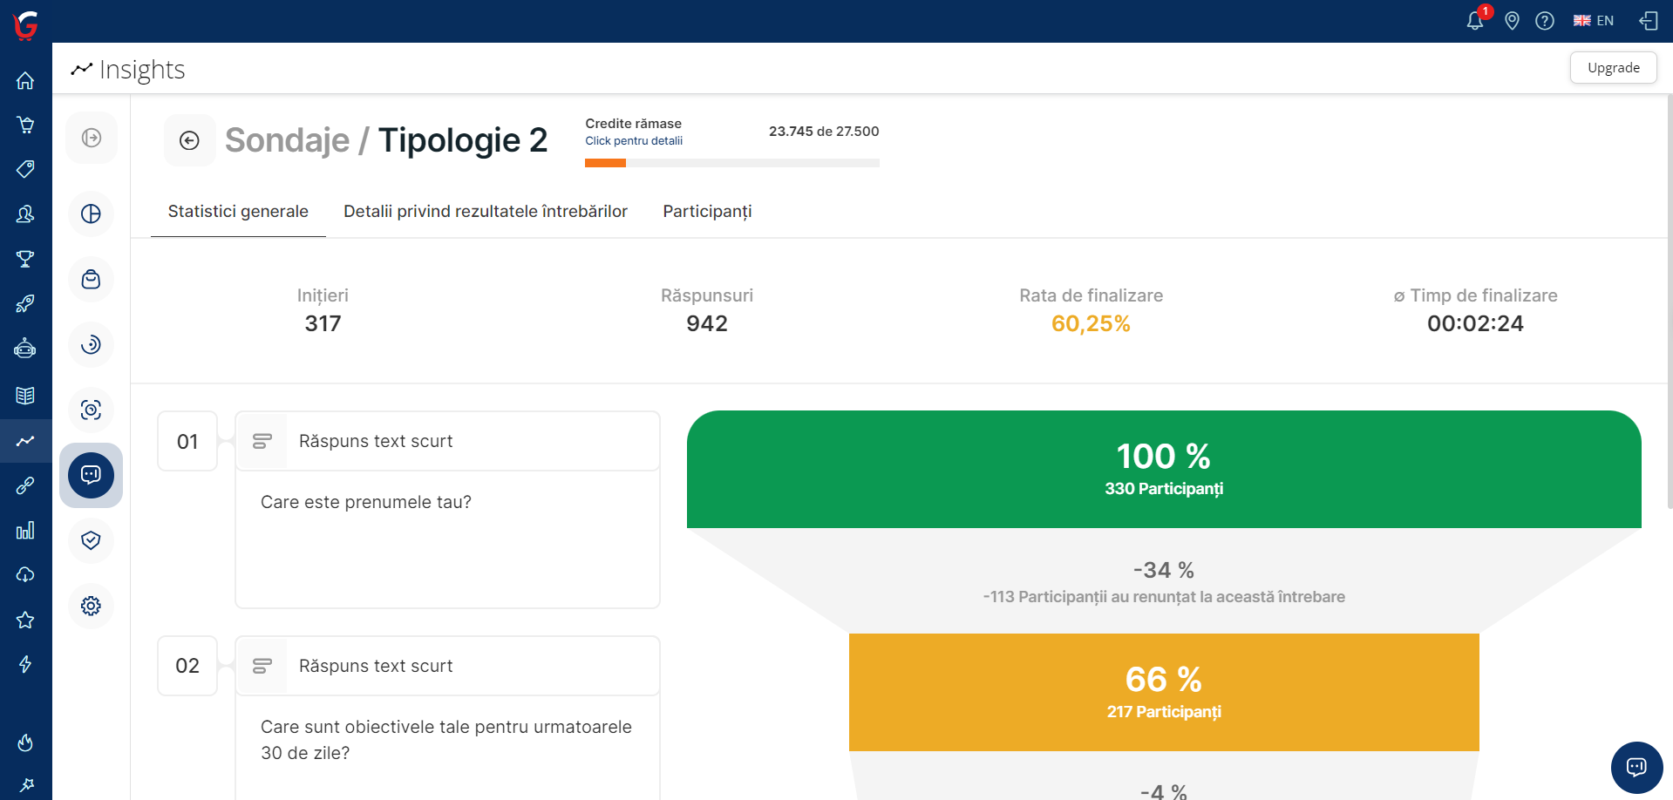The width and height of the screenshot is (1673, 800).
Task: Go back using arrow beside Sondaje
Action: coord(189,140)
